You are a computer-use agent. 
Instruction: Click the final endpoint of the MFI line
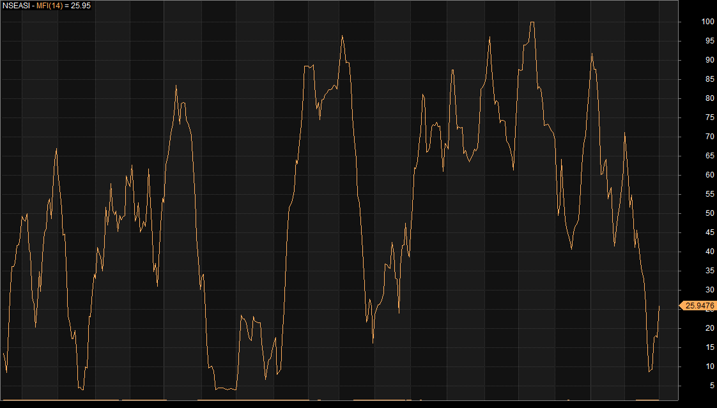pyautogui.click(x=659, y=306)
